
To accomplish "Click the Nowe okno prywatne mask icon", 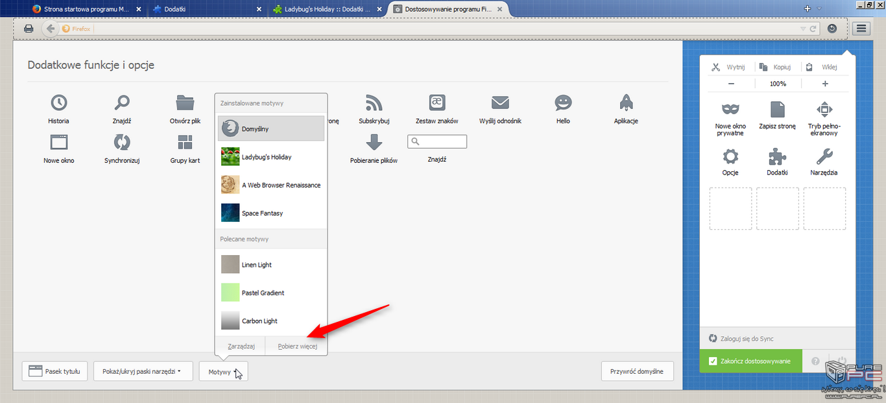I will pos(730,108).
